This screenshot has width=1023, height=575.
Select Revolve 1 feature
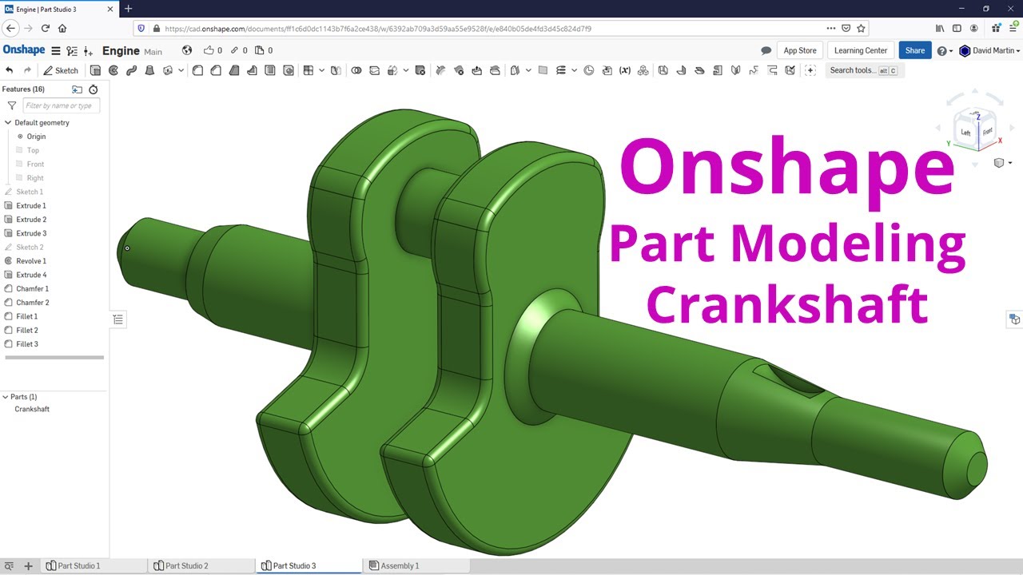click(x=31, y=261)
